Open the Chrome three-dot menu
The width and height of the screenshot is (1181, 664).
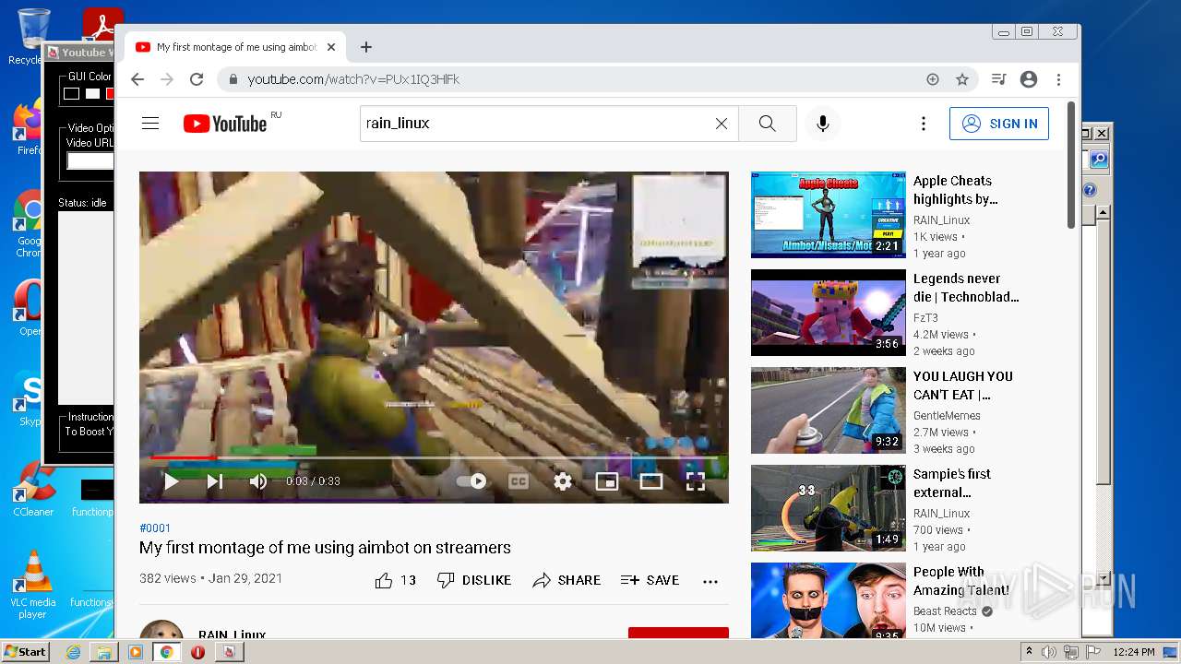point(1059,79)
